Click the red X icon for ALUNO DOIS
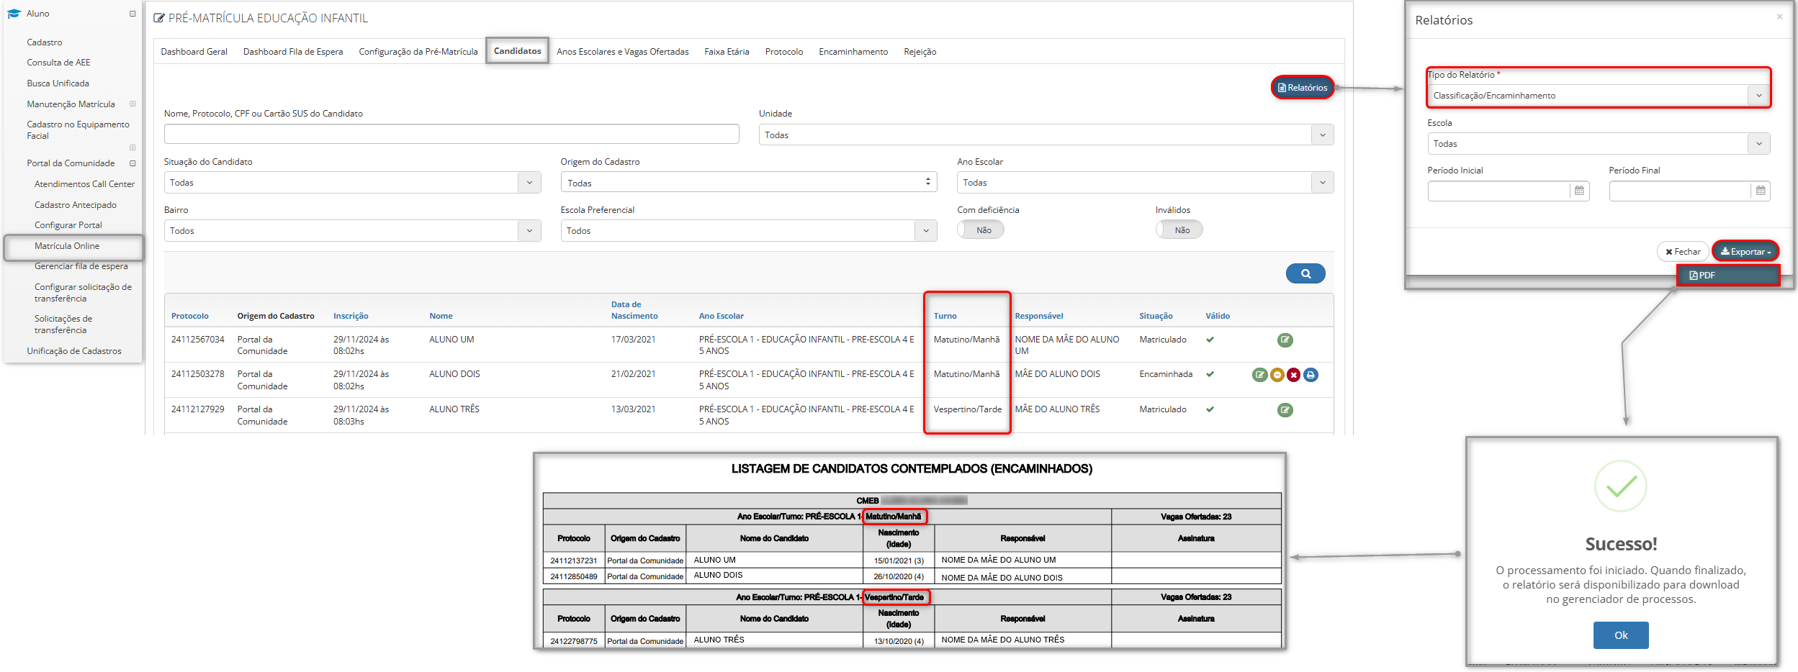 [x=1293, y=375]
